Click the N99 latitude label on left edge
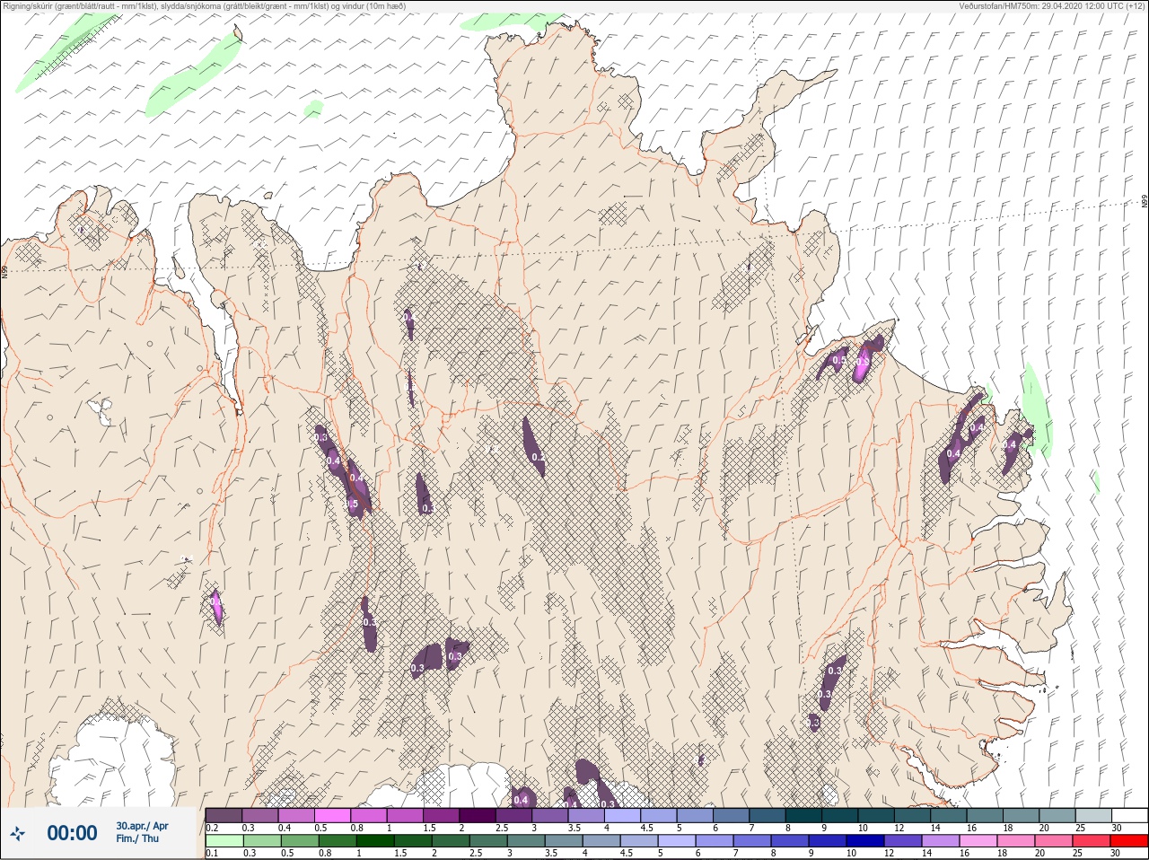The width and height of the screenshot is (1149, 860). (x=4, y=270)
